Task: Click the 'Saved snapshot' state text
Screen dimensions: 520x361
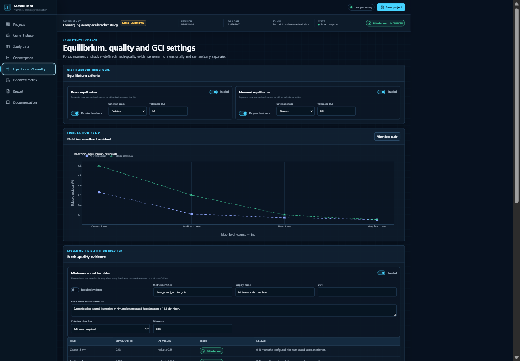Action: coord(330,24)
